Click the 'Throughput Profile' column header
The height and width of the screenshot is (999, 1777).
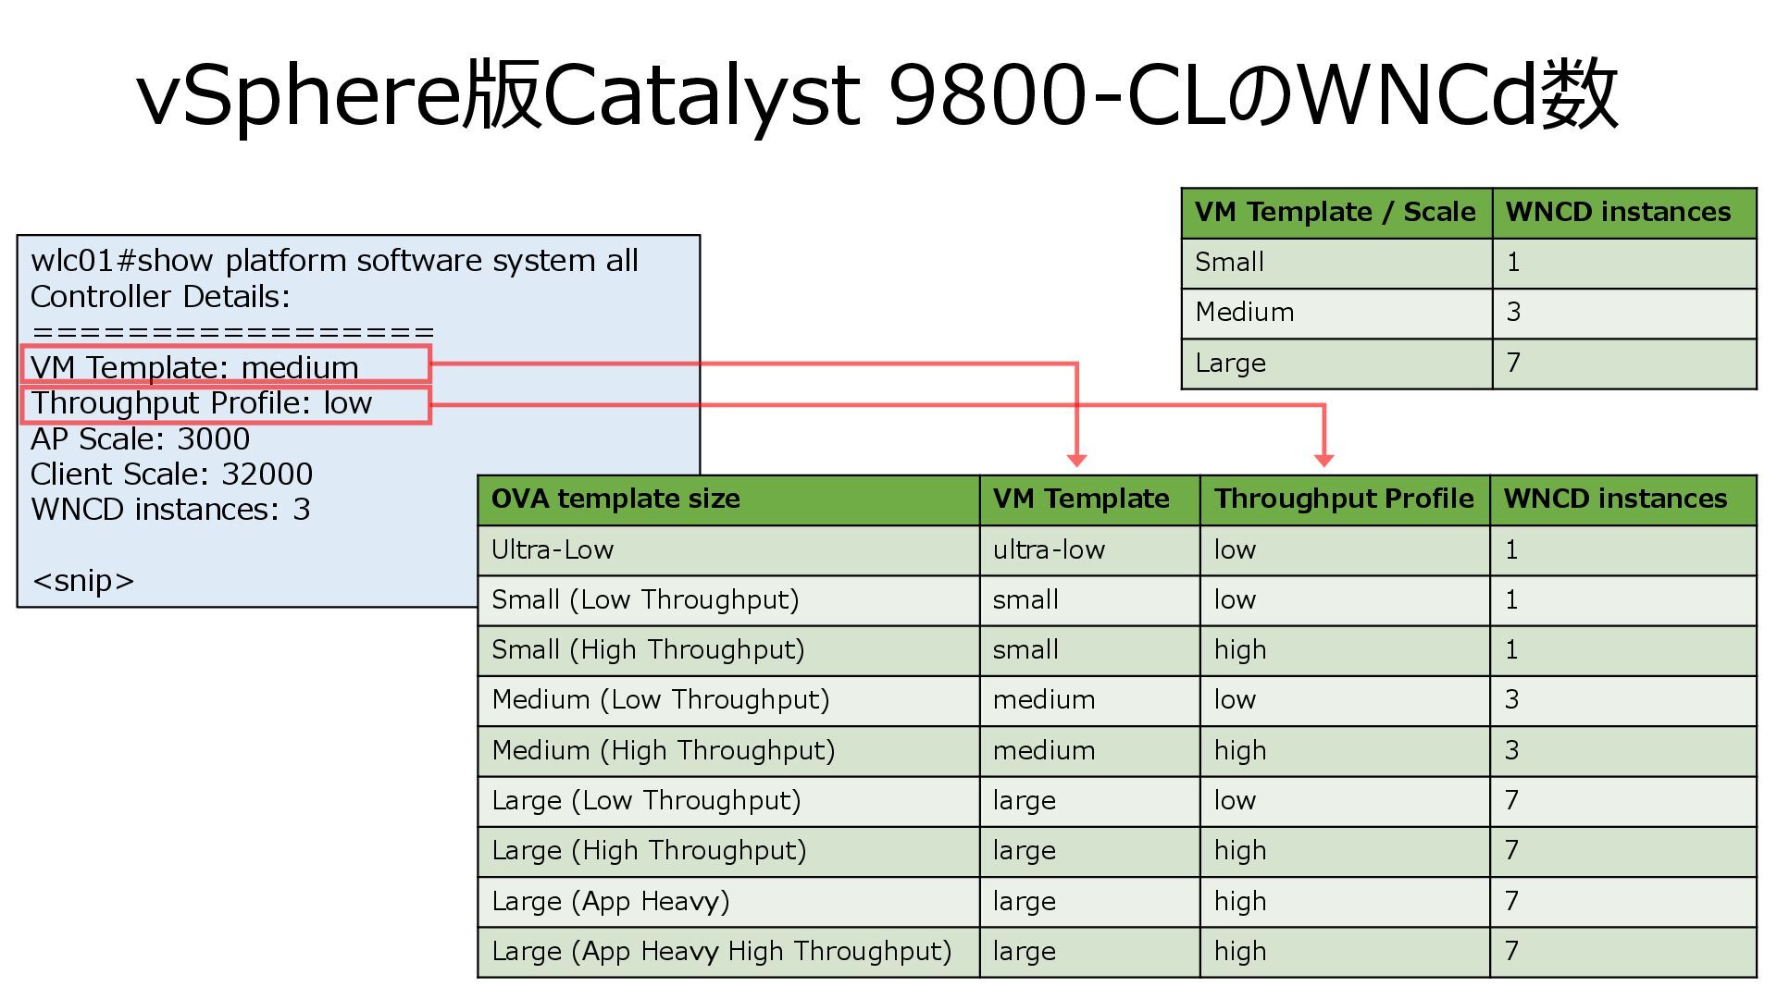(1343, 499)
